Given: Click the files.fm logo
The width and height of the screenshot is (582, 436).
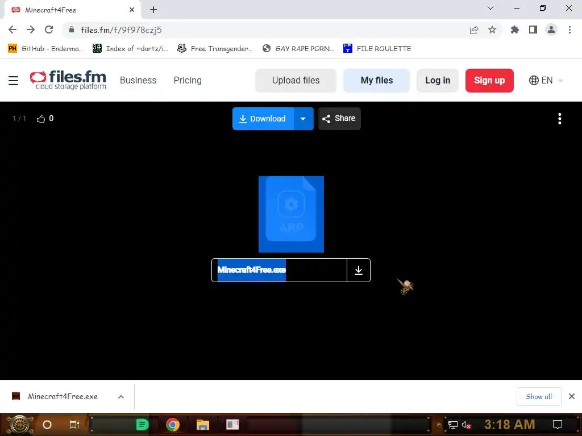Looking at the screenshot, I should 68,80.
